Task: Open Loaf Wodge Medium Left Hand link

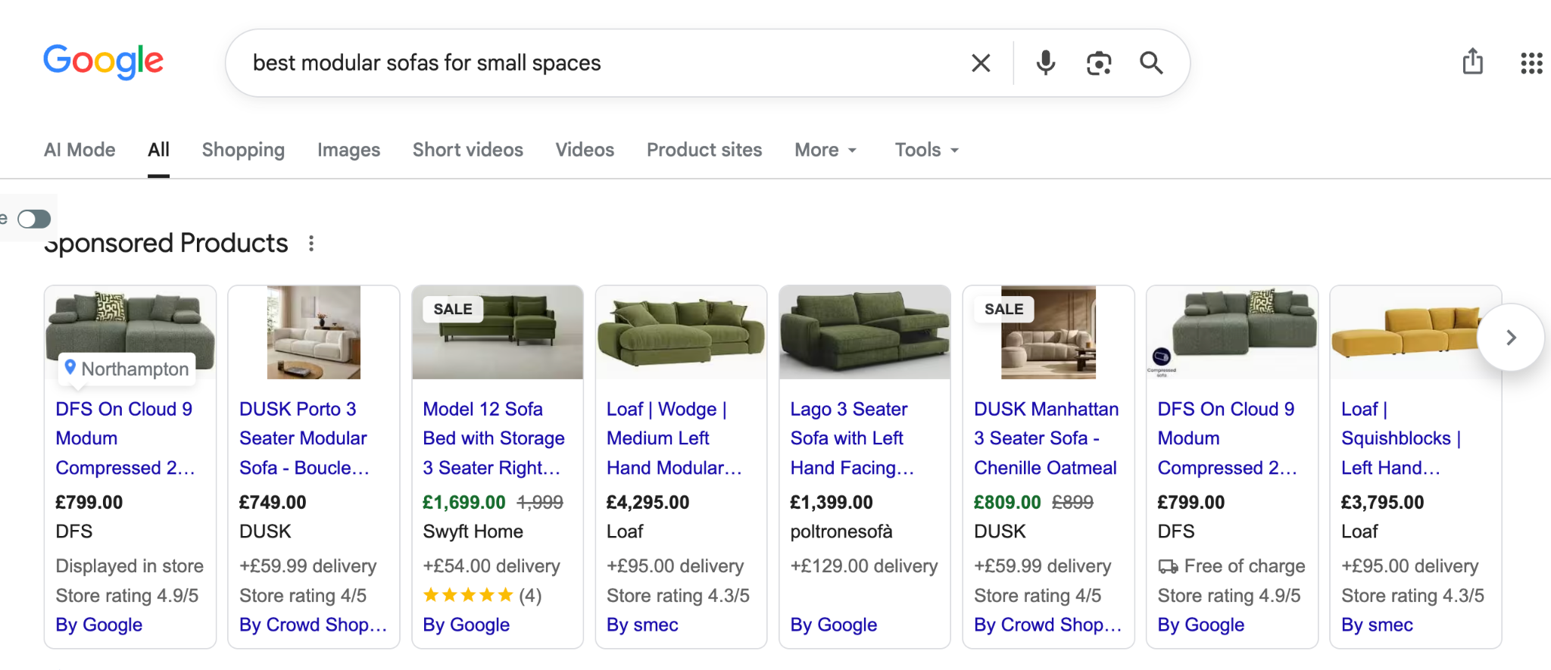Action: click(674, 438)
